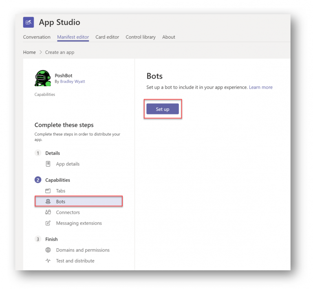
Task: Click the App Studio logo icon
Action: pyautogui.click(x=29, y=22)
